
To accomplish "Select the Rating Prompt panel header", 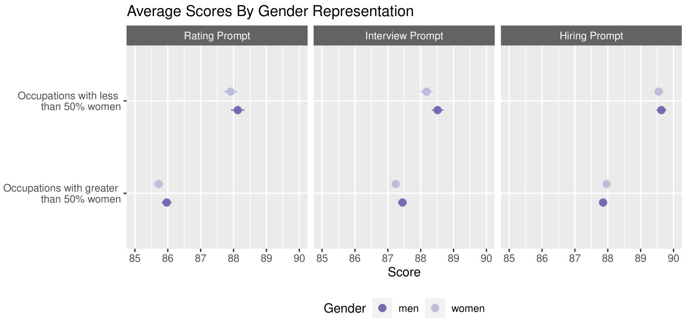I will coord(217,36).
